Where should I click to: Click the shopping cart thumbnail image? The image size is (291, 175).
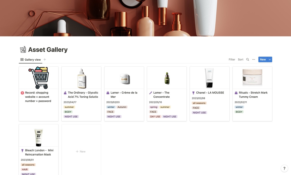pos(39,78)
